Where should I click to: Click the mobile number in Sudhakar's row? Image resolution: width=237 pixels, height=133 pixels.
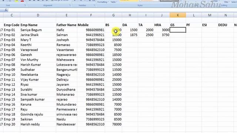coord(91,70)
